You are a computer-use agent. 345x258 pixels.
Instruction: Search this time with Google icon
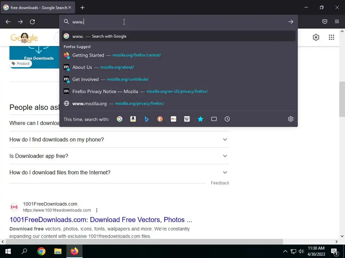(x=120, y=119)
